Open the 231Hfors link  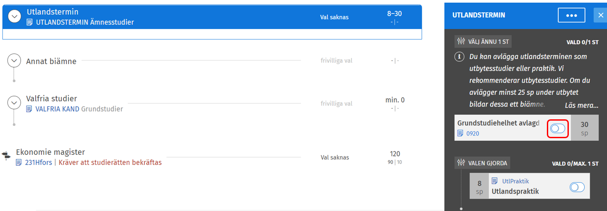point(39,163)
